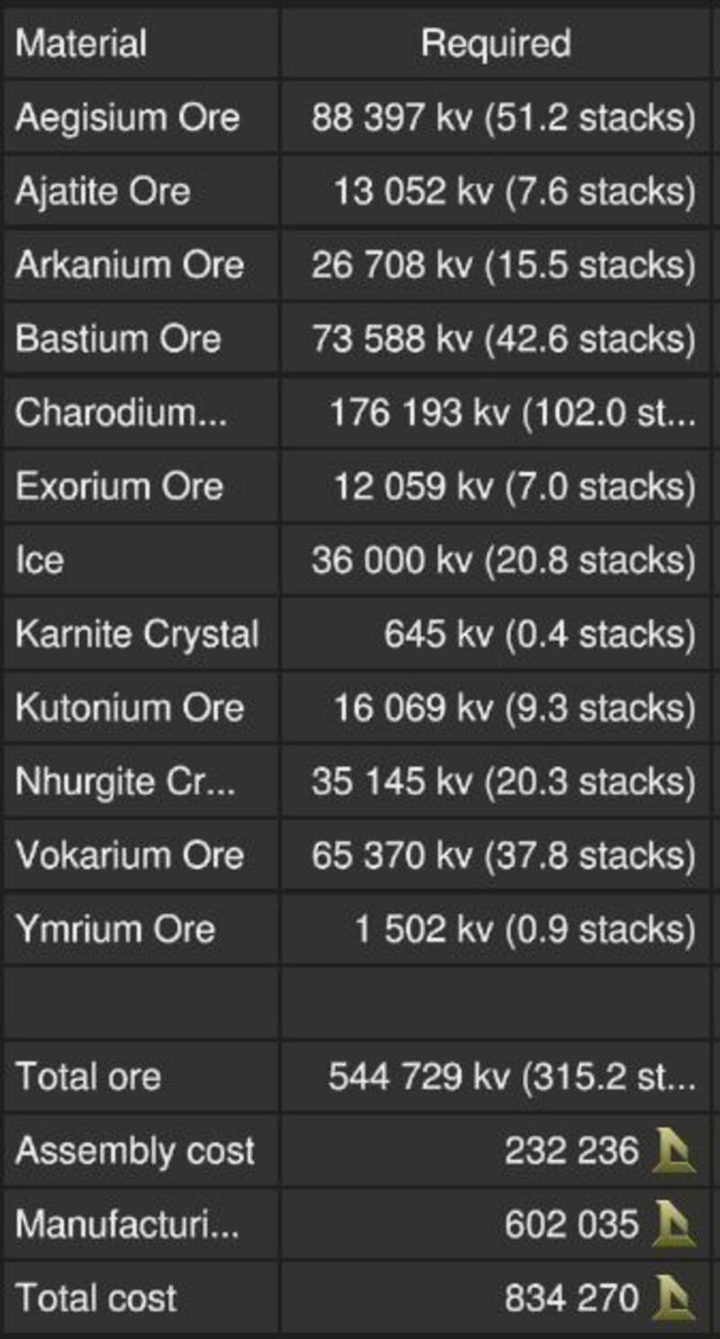720x1339 pixels.
Task: Click the Kutonium Ore row
Action: click(x=356, y=707)
